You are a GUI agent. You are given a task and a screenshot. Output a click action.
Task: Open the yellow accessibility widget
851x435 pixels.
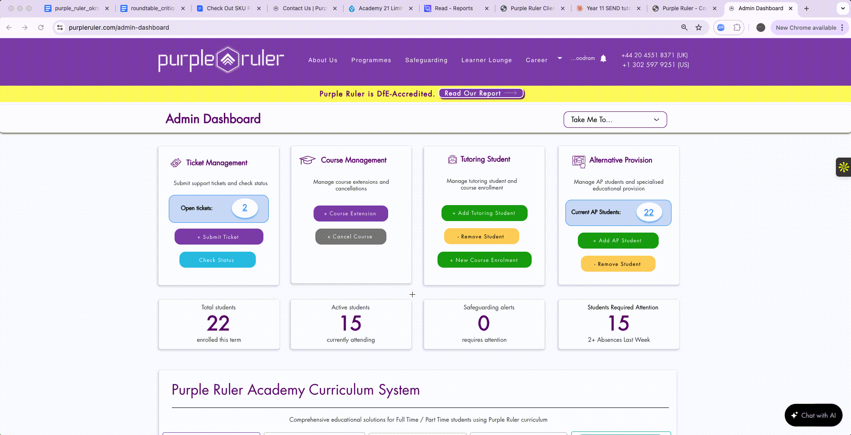click(843, 167)
